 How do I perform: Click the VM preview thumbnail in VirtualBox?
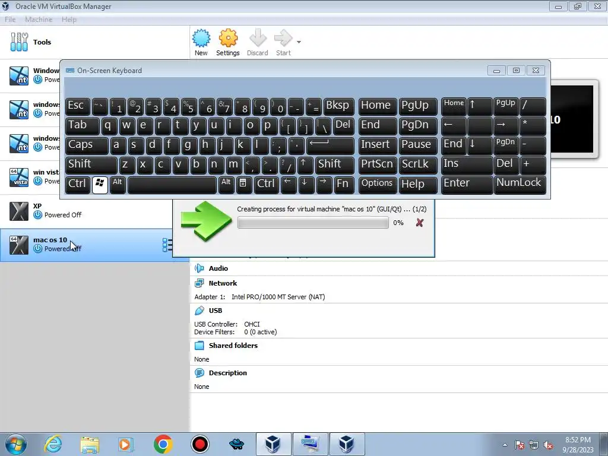pos(574,119)
